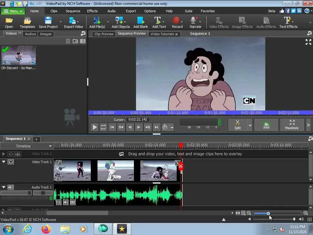Image resolution: width=313 pixels, height=235 pixels.
Task: Open the help question mark icon
Action: (x=307, y=11)
